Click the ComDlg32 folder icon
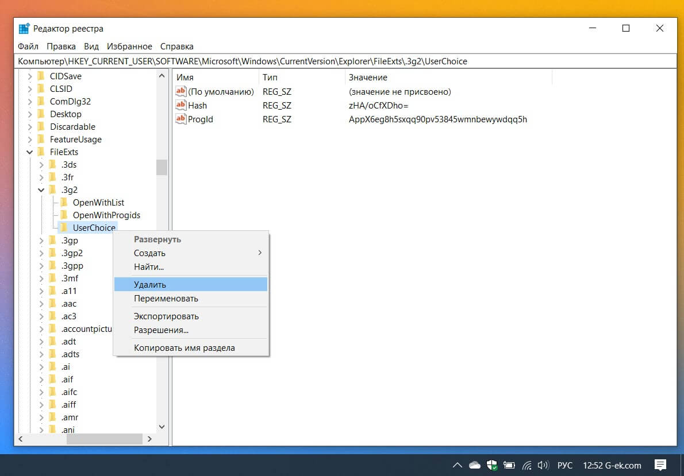 [41, 101]
